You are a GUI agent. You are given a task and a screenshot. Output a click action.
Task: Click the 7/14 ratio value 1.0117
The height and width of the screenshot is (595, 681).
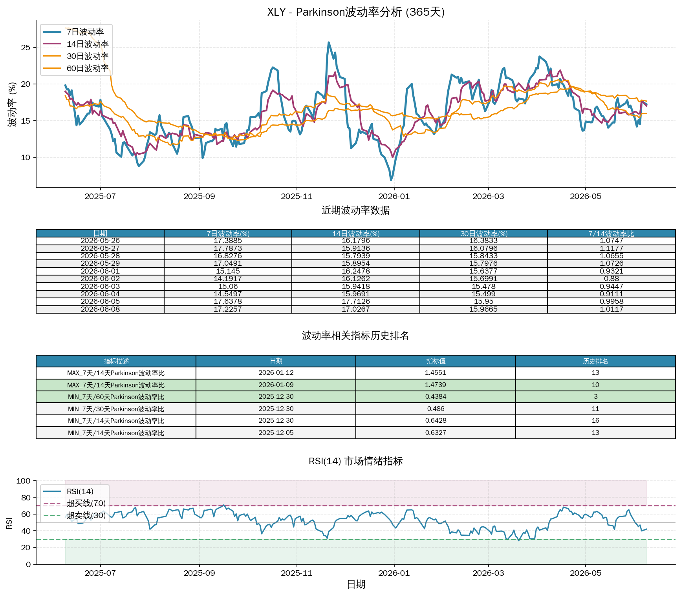pyautogui.click(x=611, y=309)
